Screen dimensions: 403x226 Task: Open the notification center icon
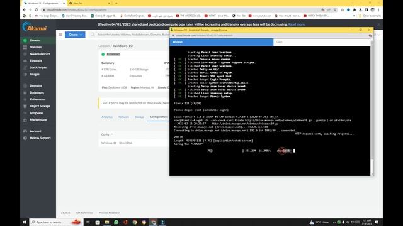click(377, 222)
